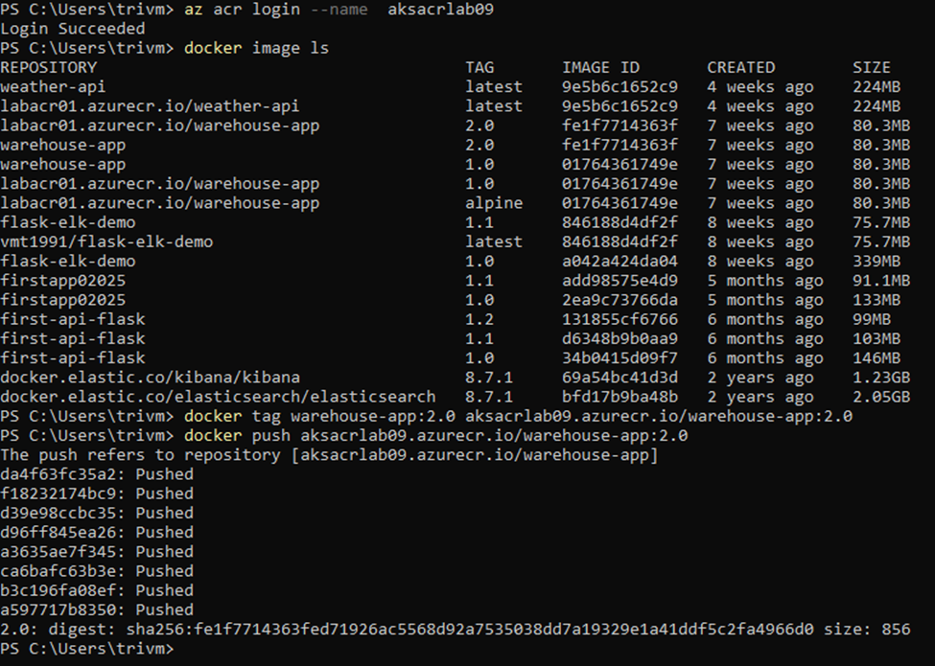
Task: Click the '339MB' size value
Action: point(876,261)
